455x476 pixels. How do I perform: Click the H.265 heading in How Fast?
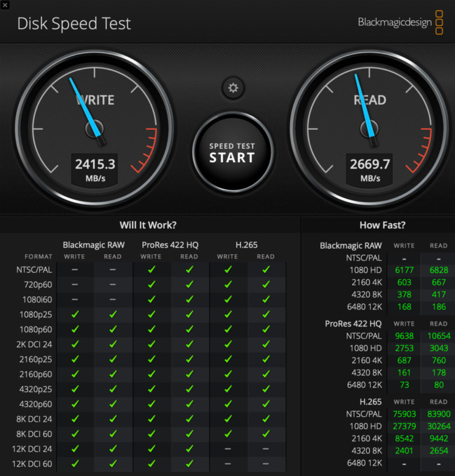(x=370, y=402)
